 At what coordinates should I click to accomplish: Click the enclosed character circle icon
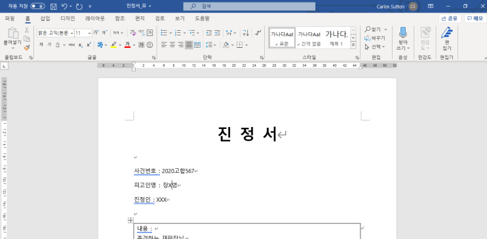point(149,45)
